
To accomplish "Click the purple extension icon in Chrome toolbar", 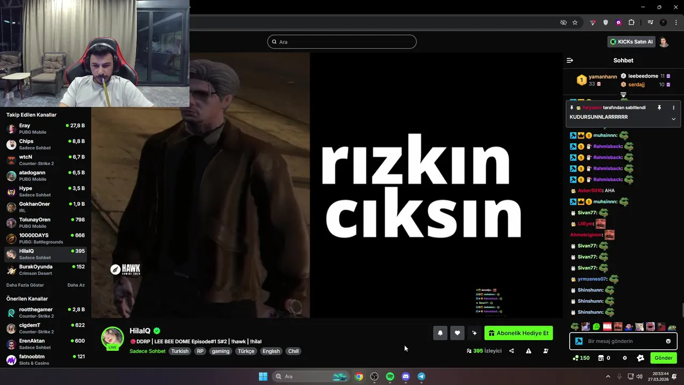I will (x=618, y=22).
